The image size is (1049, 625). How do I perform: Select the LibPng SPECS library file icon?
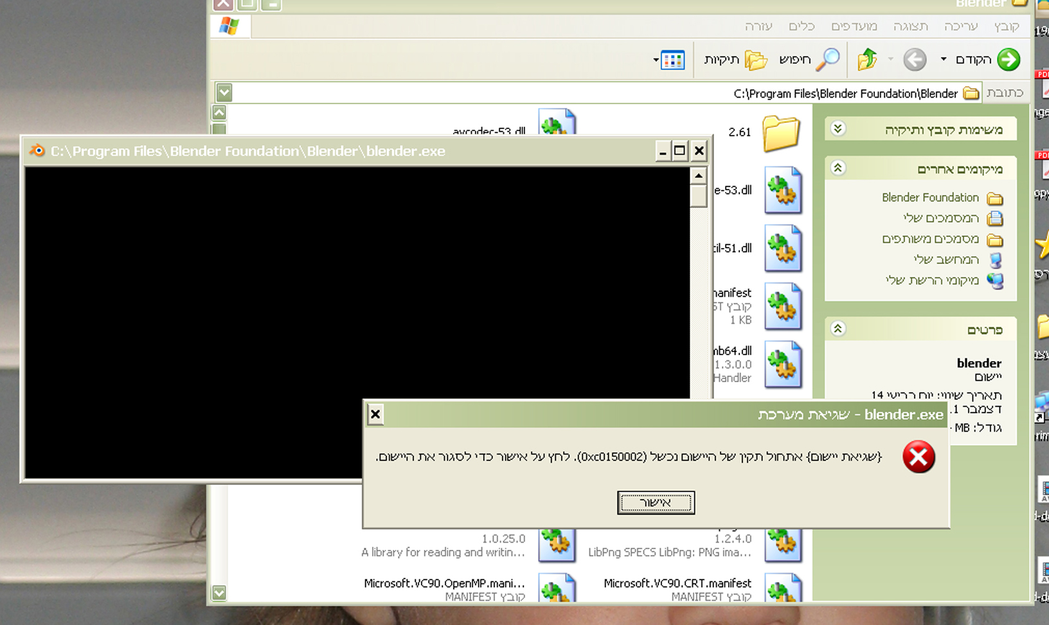pyautogui.click(x=783, y=545)
